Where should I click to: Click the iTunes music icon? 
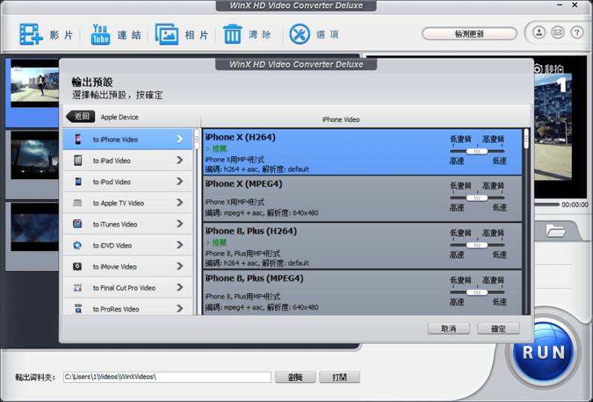pos(78,224)
